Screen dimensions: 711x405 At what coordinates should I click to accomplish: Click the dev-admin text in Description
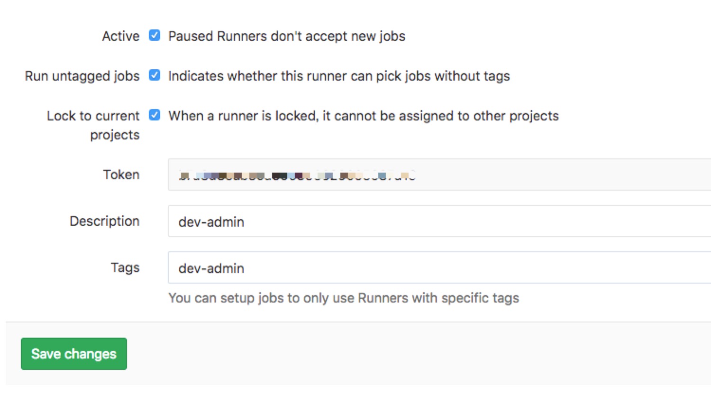211,221
